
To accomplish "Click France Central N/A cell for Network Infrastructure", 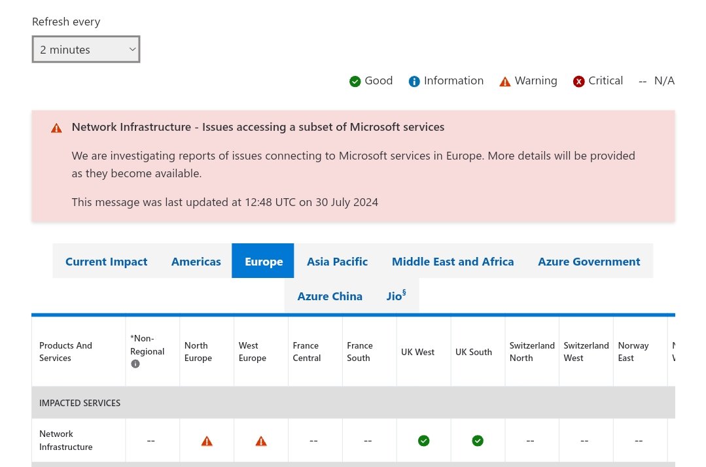I will 314,441.
